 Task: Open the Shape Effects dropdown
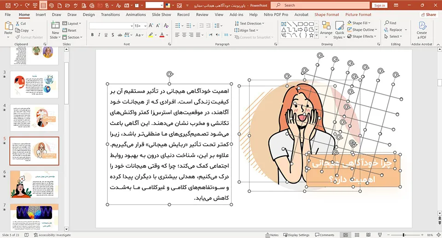tap(362, 36)
